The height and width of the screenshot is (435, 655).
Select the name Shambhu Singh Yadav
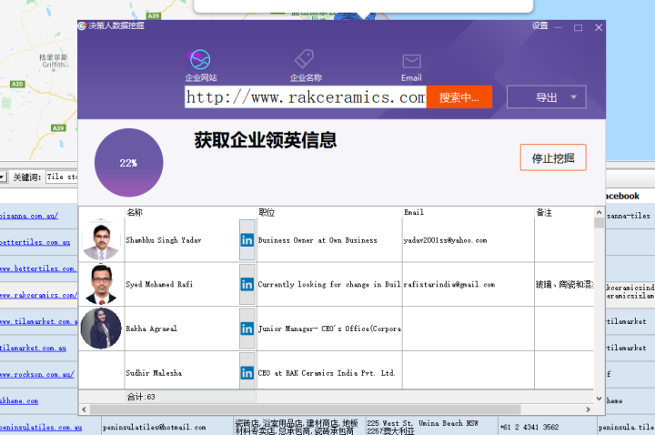click(164, 240)
